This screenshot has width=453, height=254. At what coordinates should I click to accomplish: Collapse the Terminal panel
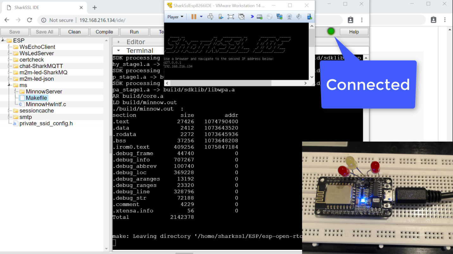(119, 50)
